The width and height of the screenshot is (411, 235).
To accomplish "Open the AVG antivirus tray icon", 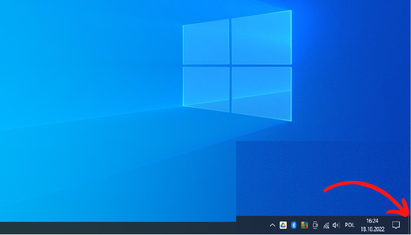I will pyautogui.click(x=305, y=225).
